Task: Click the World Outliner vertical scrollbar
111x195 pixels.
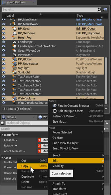Action: tap(106, 81)
